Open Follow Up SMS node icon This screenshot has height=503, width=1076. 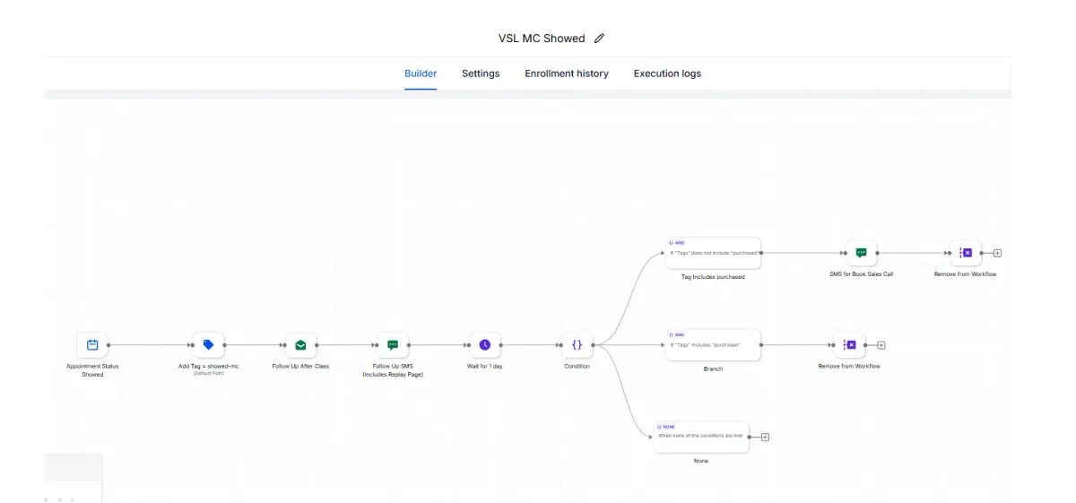[393, 344]
